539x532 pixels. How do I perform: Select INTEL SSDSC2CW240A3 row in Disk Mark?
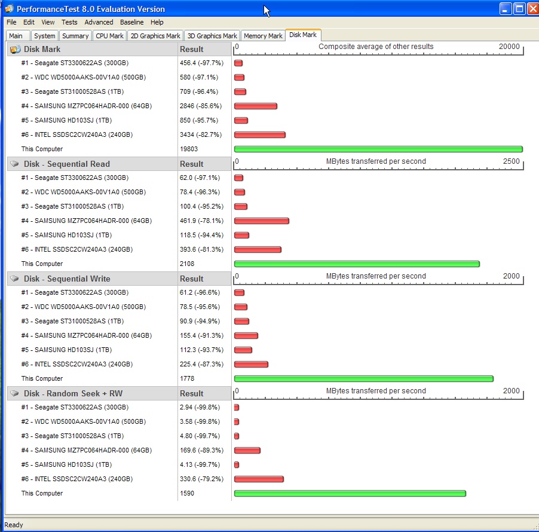tap(76, 135)
